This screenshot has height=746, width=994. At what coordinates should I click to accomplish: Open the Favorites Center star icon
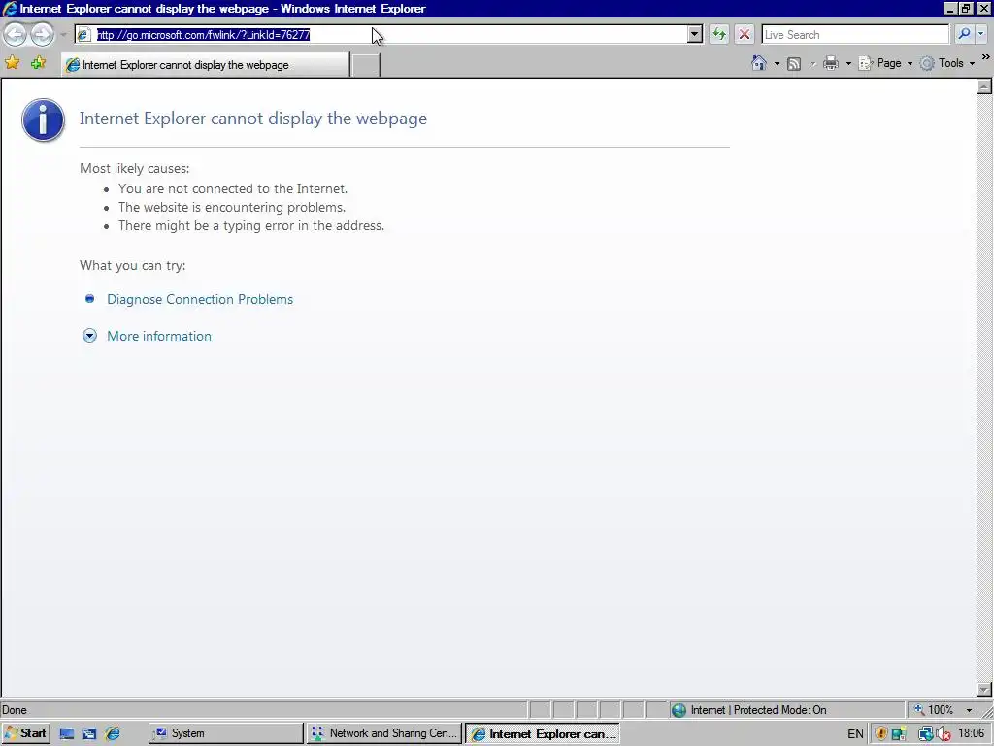tap(12, 63)
